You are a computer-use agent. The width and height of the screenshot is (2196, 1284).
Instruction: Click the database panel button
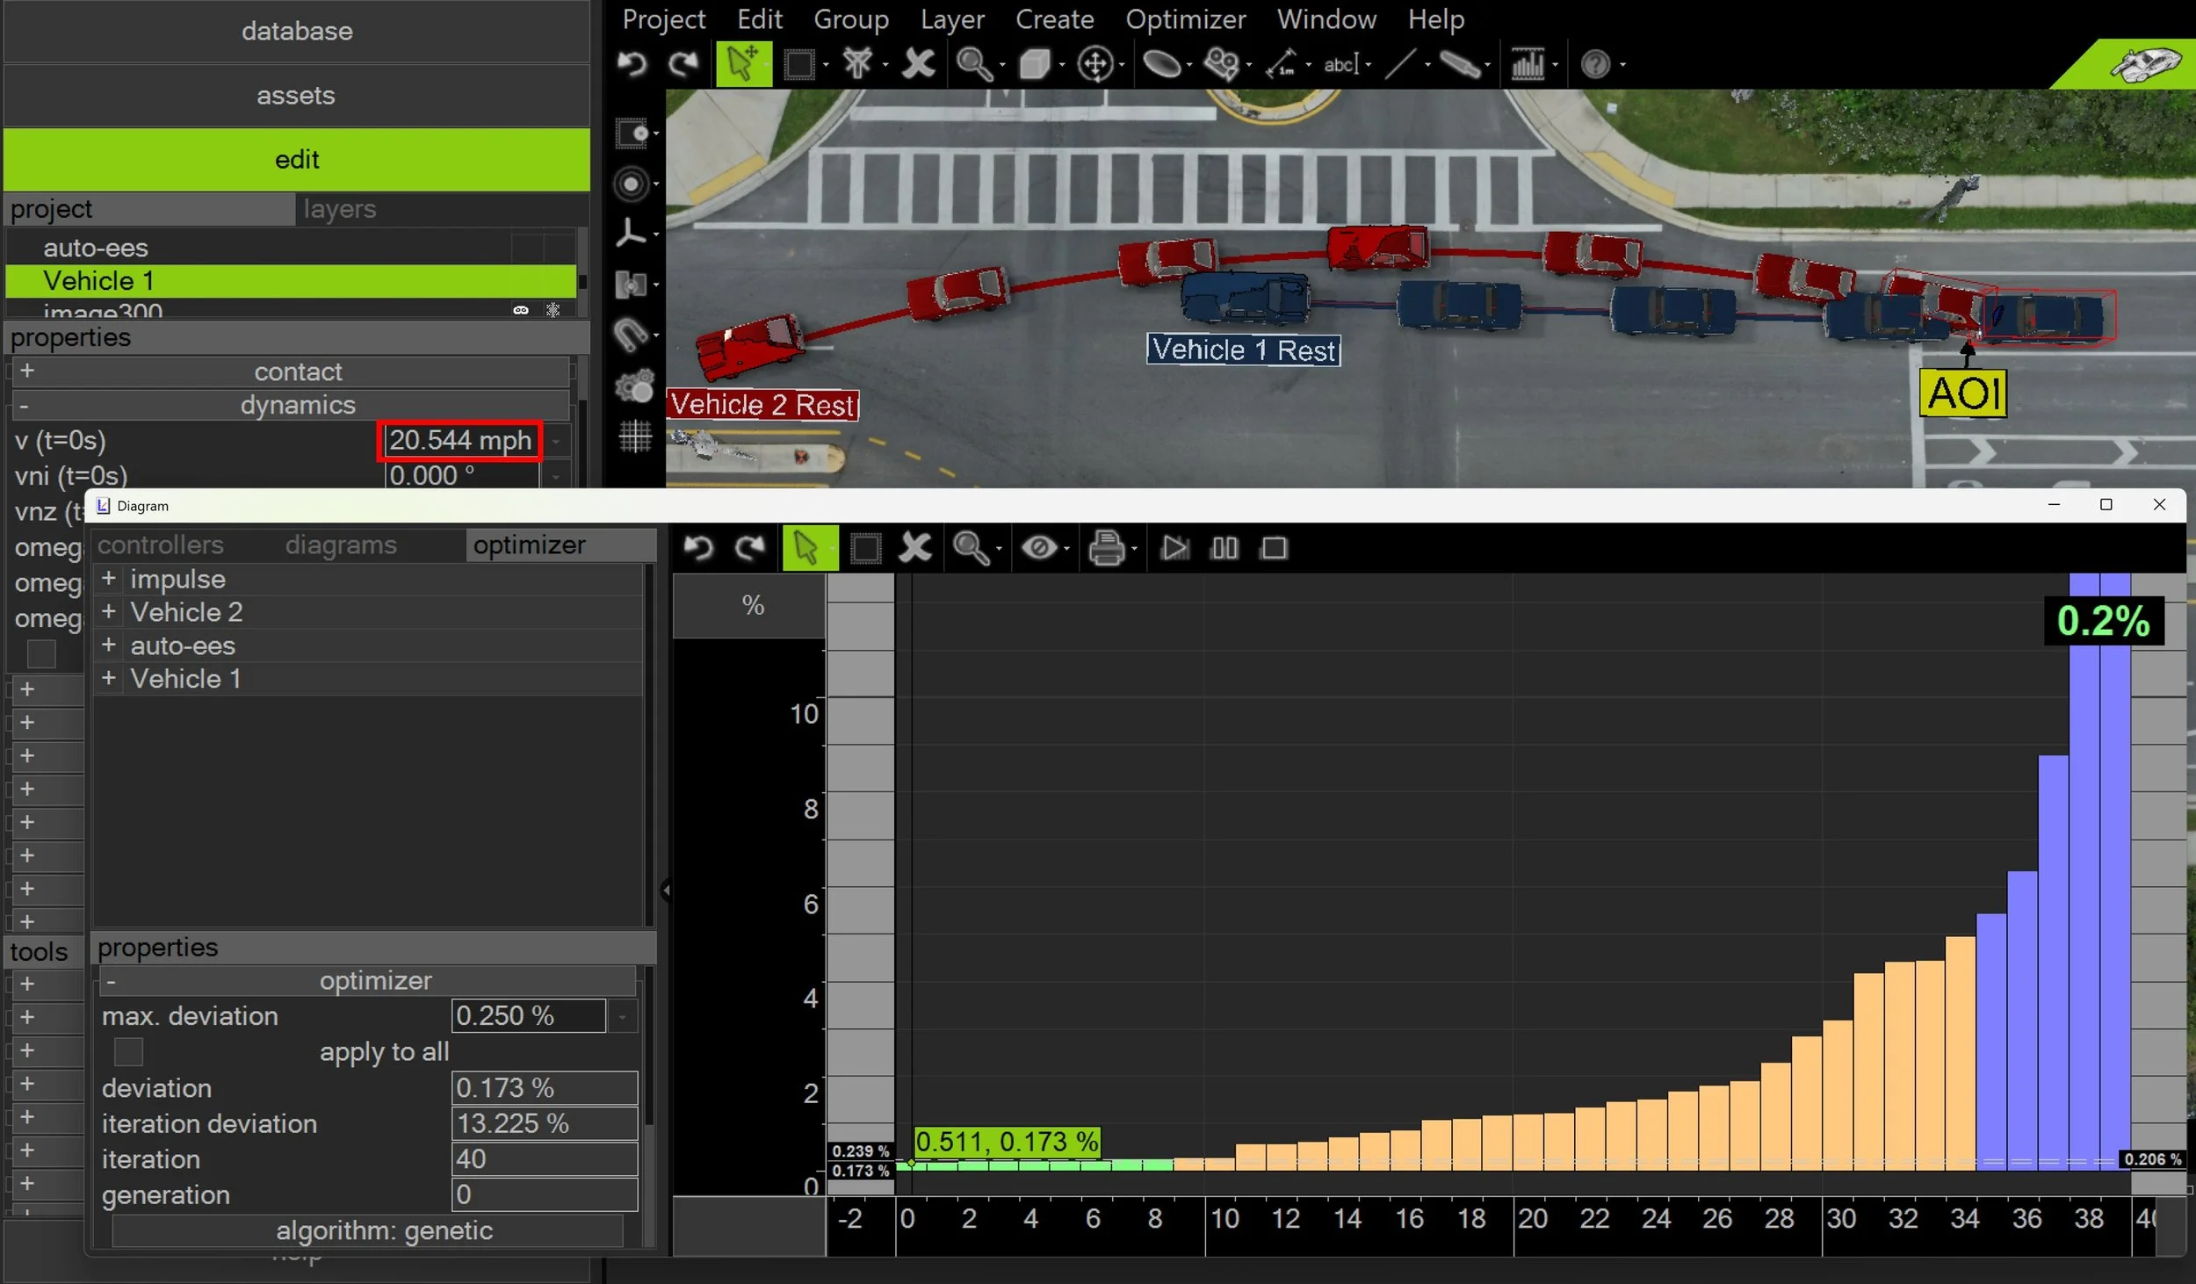(297, 32)
